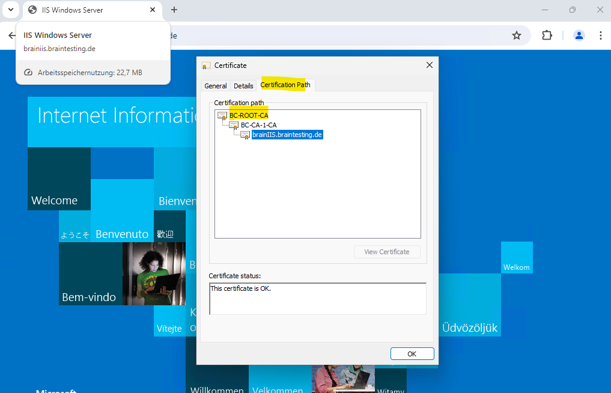
Task: Select BC-ROOT-CA in the certification path
Action: [249, 115]
